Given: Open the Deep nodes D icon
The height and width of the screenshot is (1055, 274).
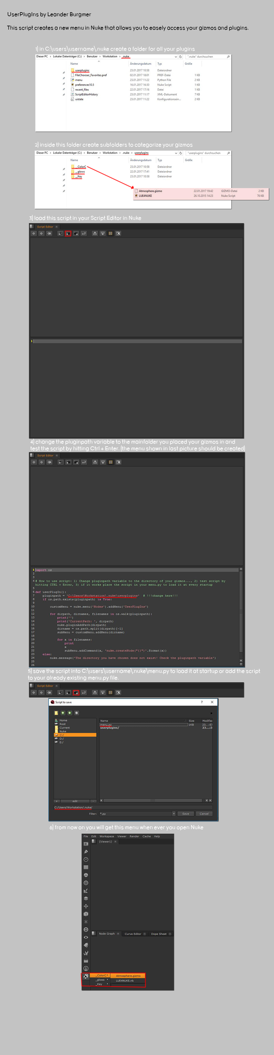Looking at the screenshot, I should pyautogui.click(x=86, y=929).
